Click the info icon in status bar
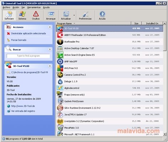Viewport: 168px width, 142px height. pyautogui.click(x=4, y=139)
